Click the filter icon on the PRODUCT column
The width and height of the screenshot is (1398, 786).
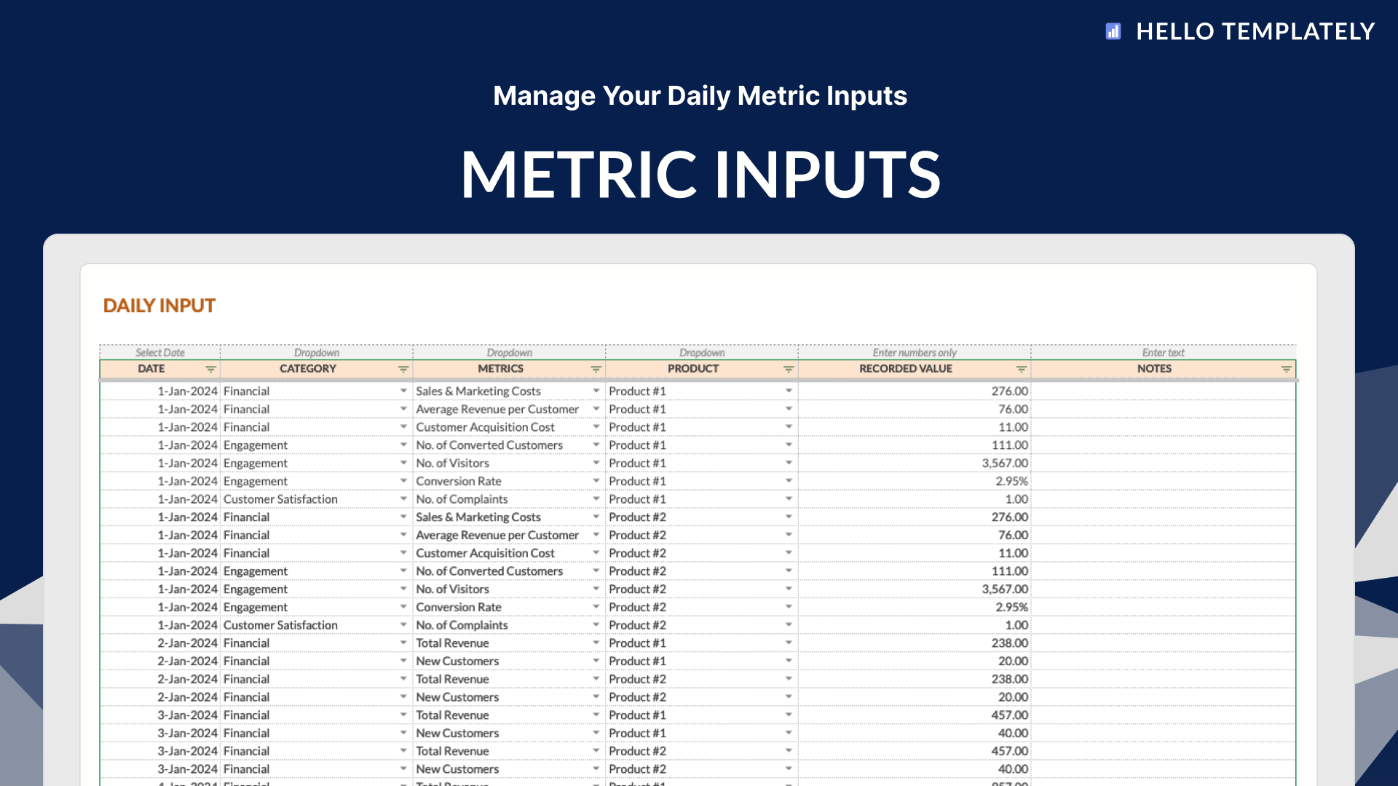point(789,369)
